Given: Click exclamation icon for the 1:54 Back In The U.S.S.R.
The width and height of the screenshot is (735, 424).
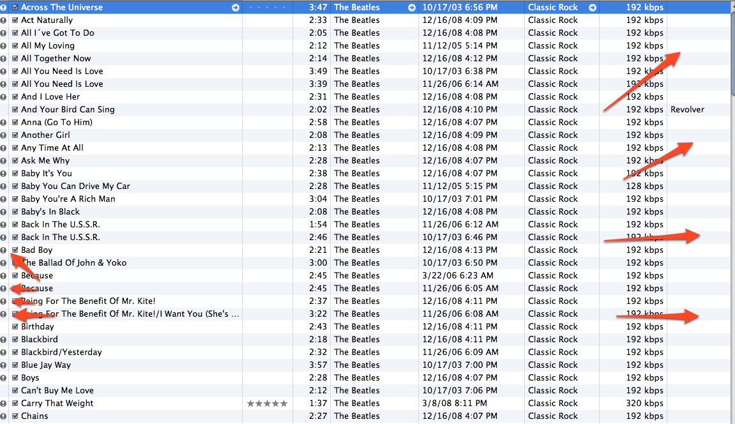Looking at the screenshot, I should click(3, 224).
